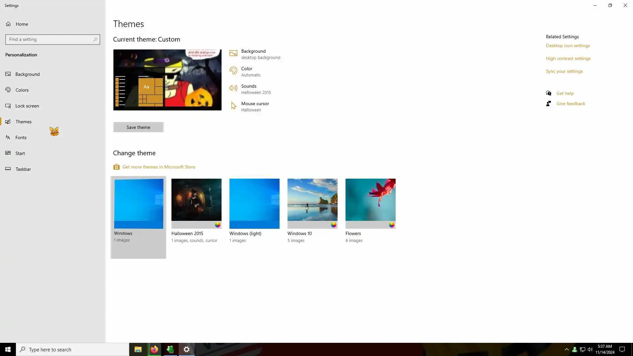Click the Background picture icon in theme details

pos(233,53)
